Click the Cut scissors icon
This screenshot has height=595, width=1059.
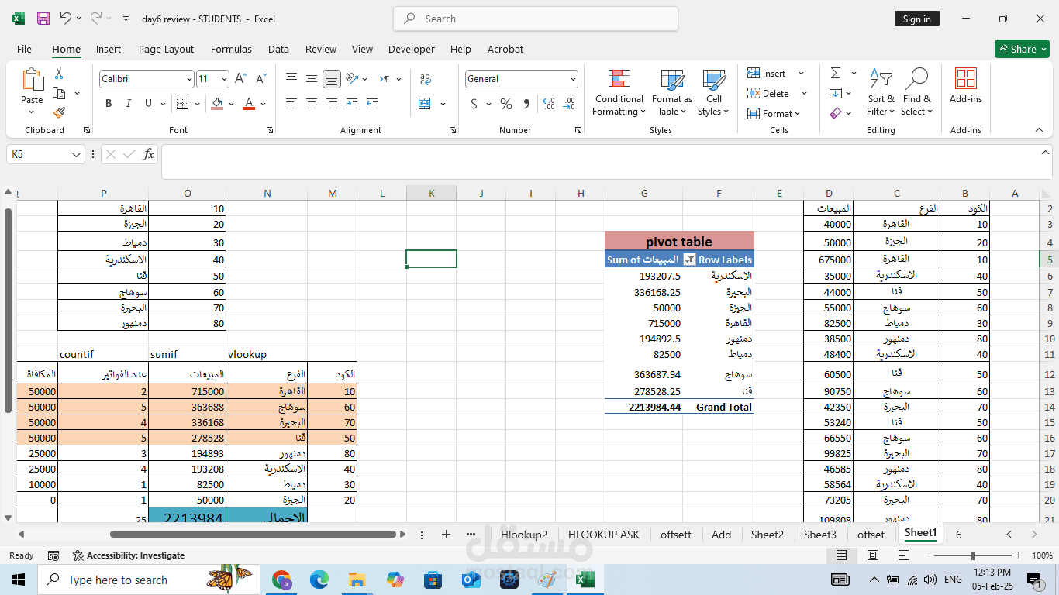coord(59,74)
